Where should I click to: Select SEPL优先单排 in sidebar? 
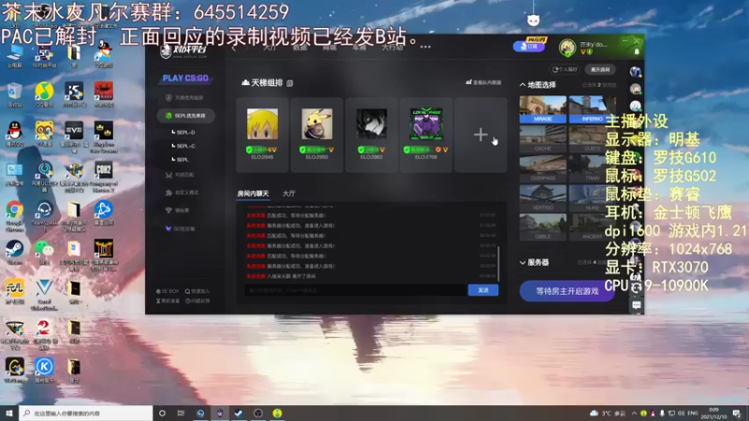(x=185, y=115)
